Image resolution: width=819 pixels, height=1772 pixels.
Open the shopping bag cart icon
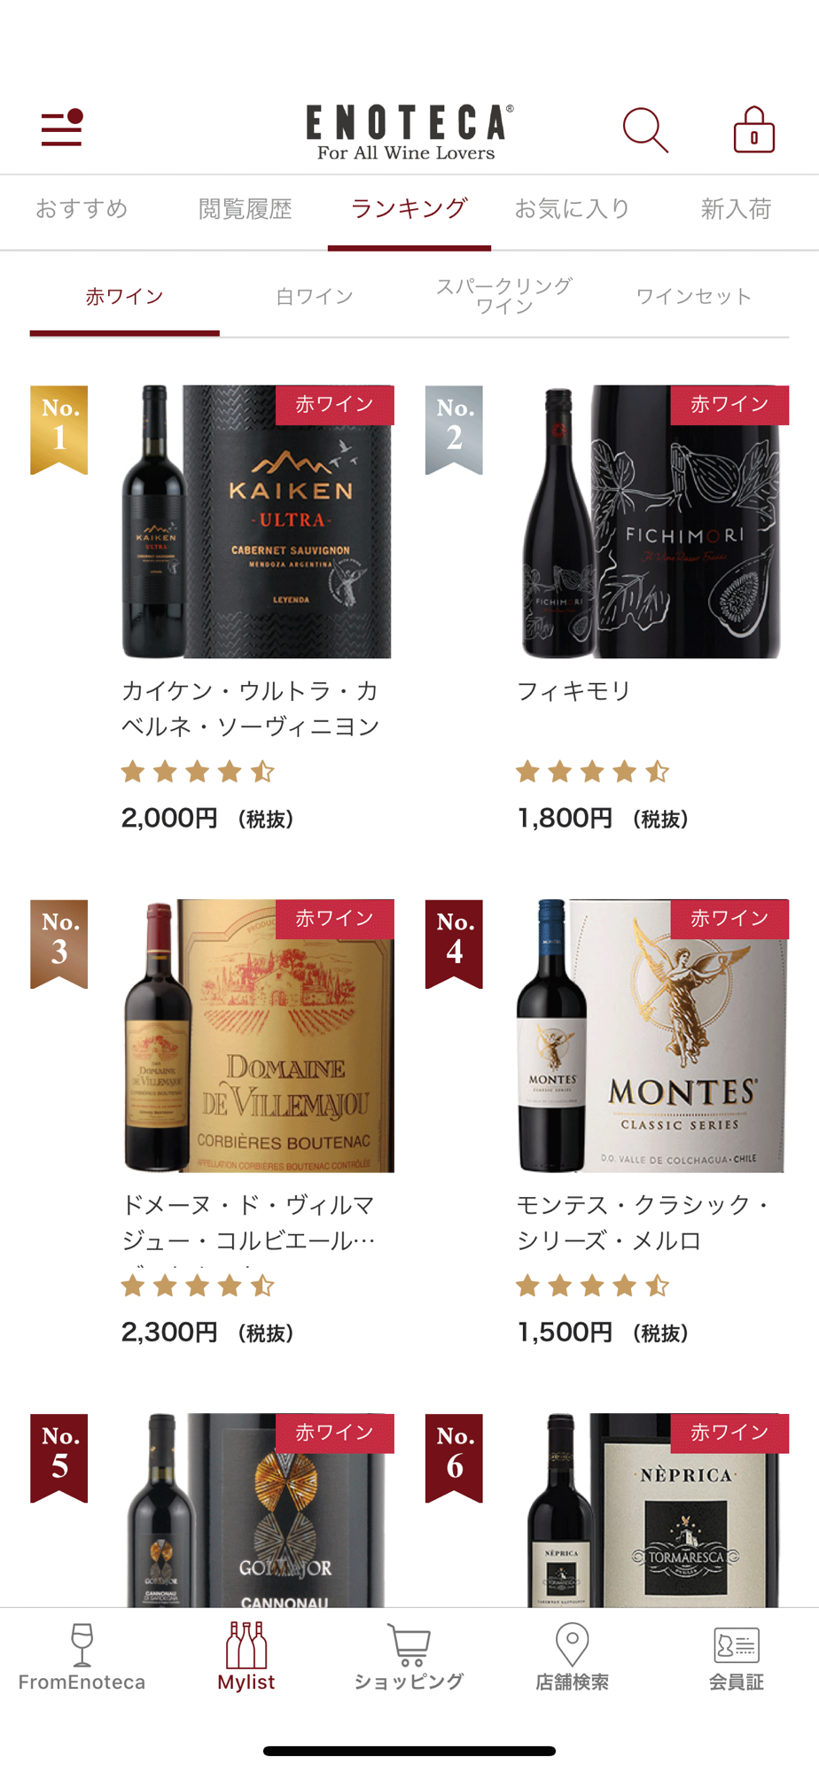click(x=754, y=130)
